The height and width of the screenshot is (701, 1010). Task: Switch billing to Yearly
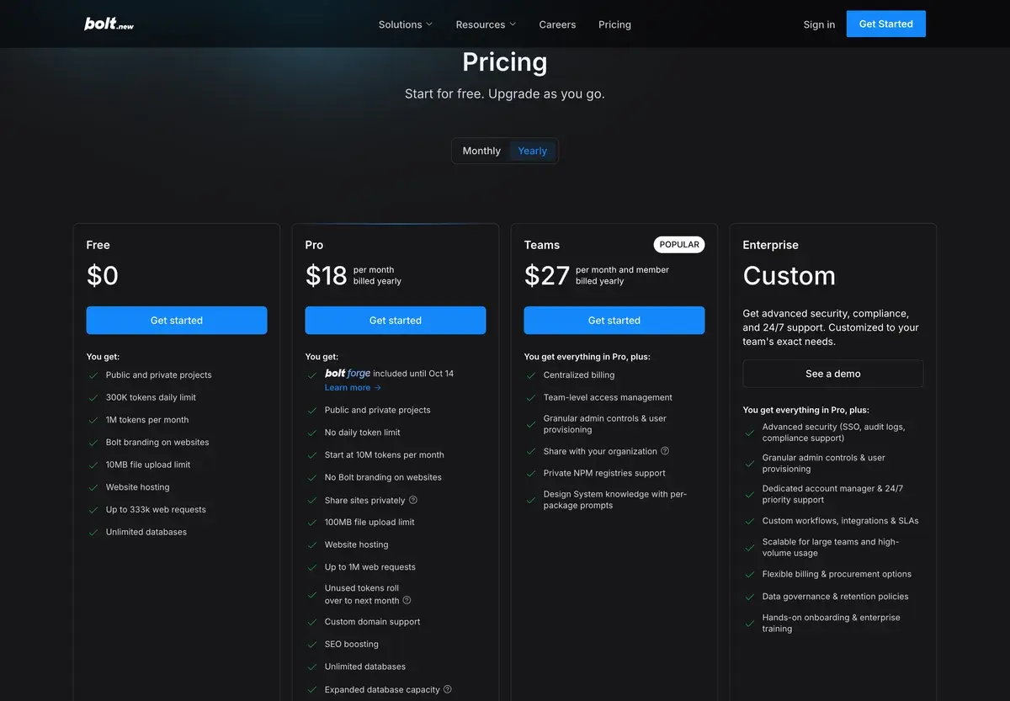tap(532, 151)
